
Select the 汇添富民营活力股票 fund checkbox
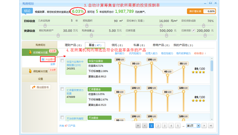pyautogui.click(x=62, y=89)
